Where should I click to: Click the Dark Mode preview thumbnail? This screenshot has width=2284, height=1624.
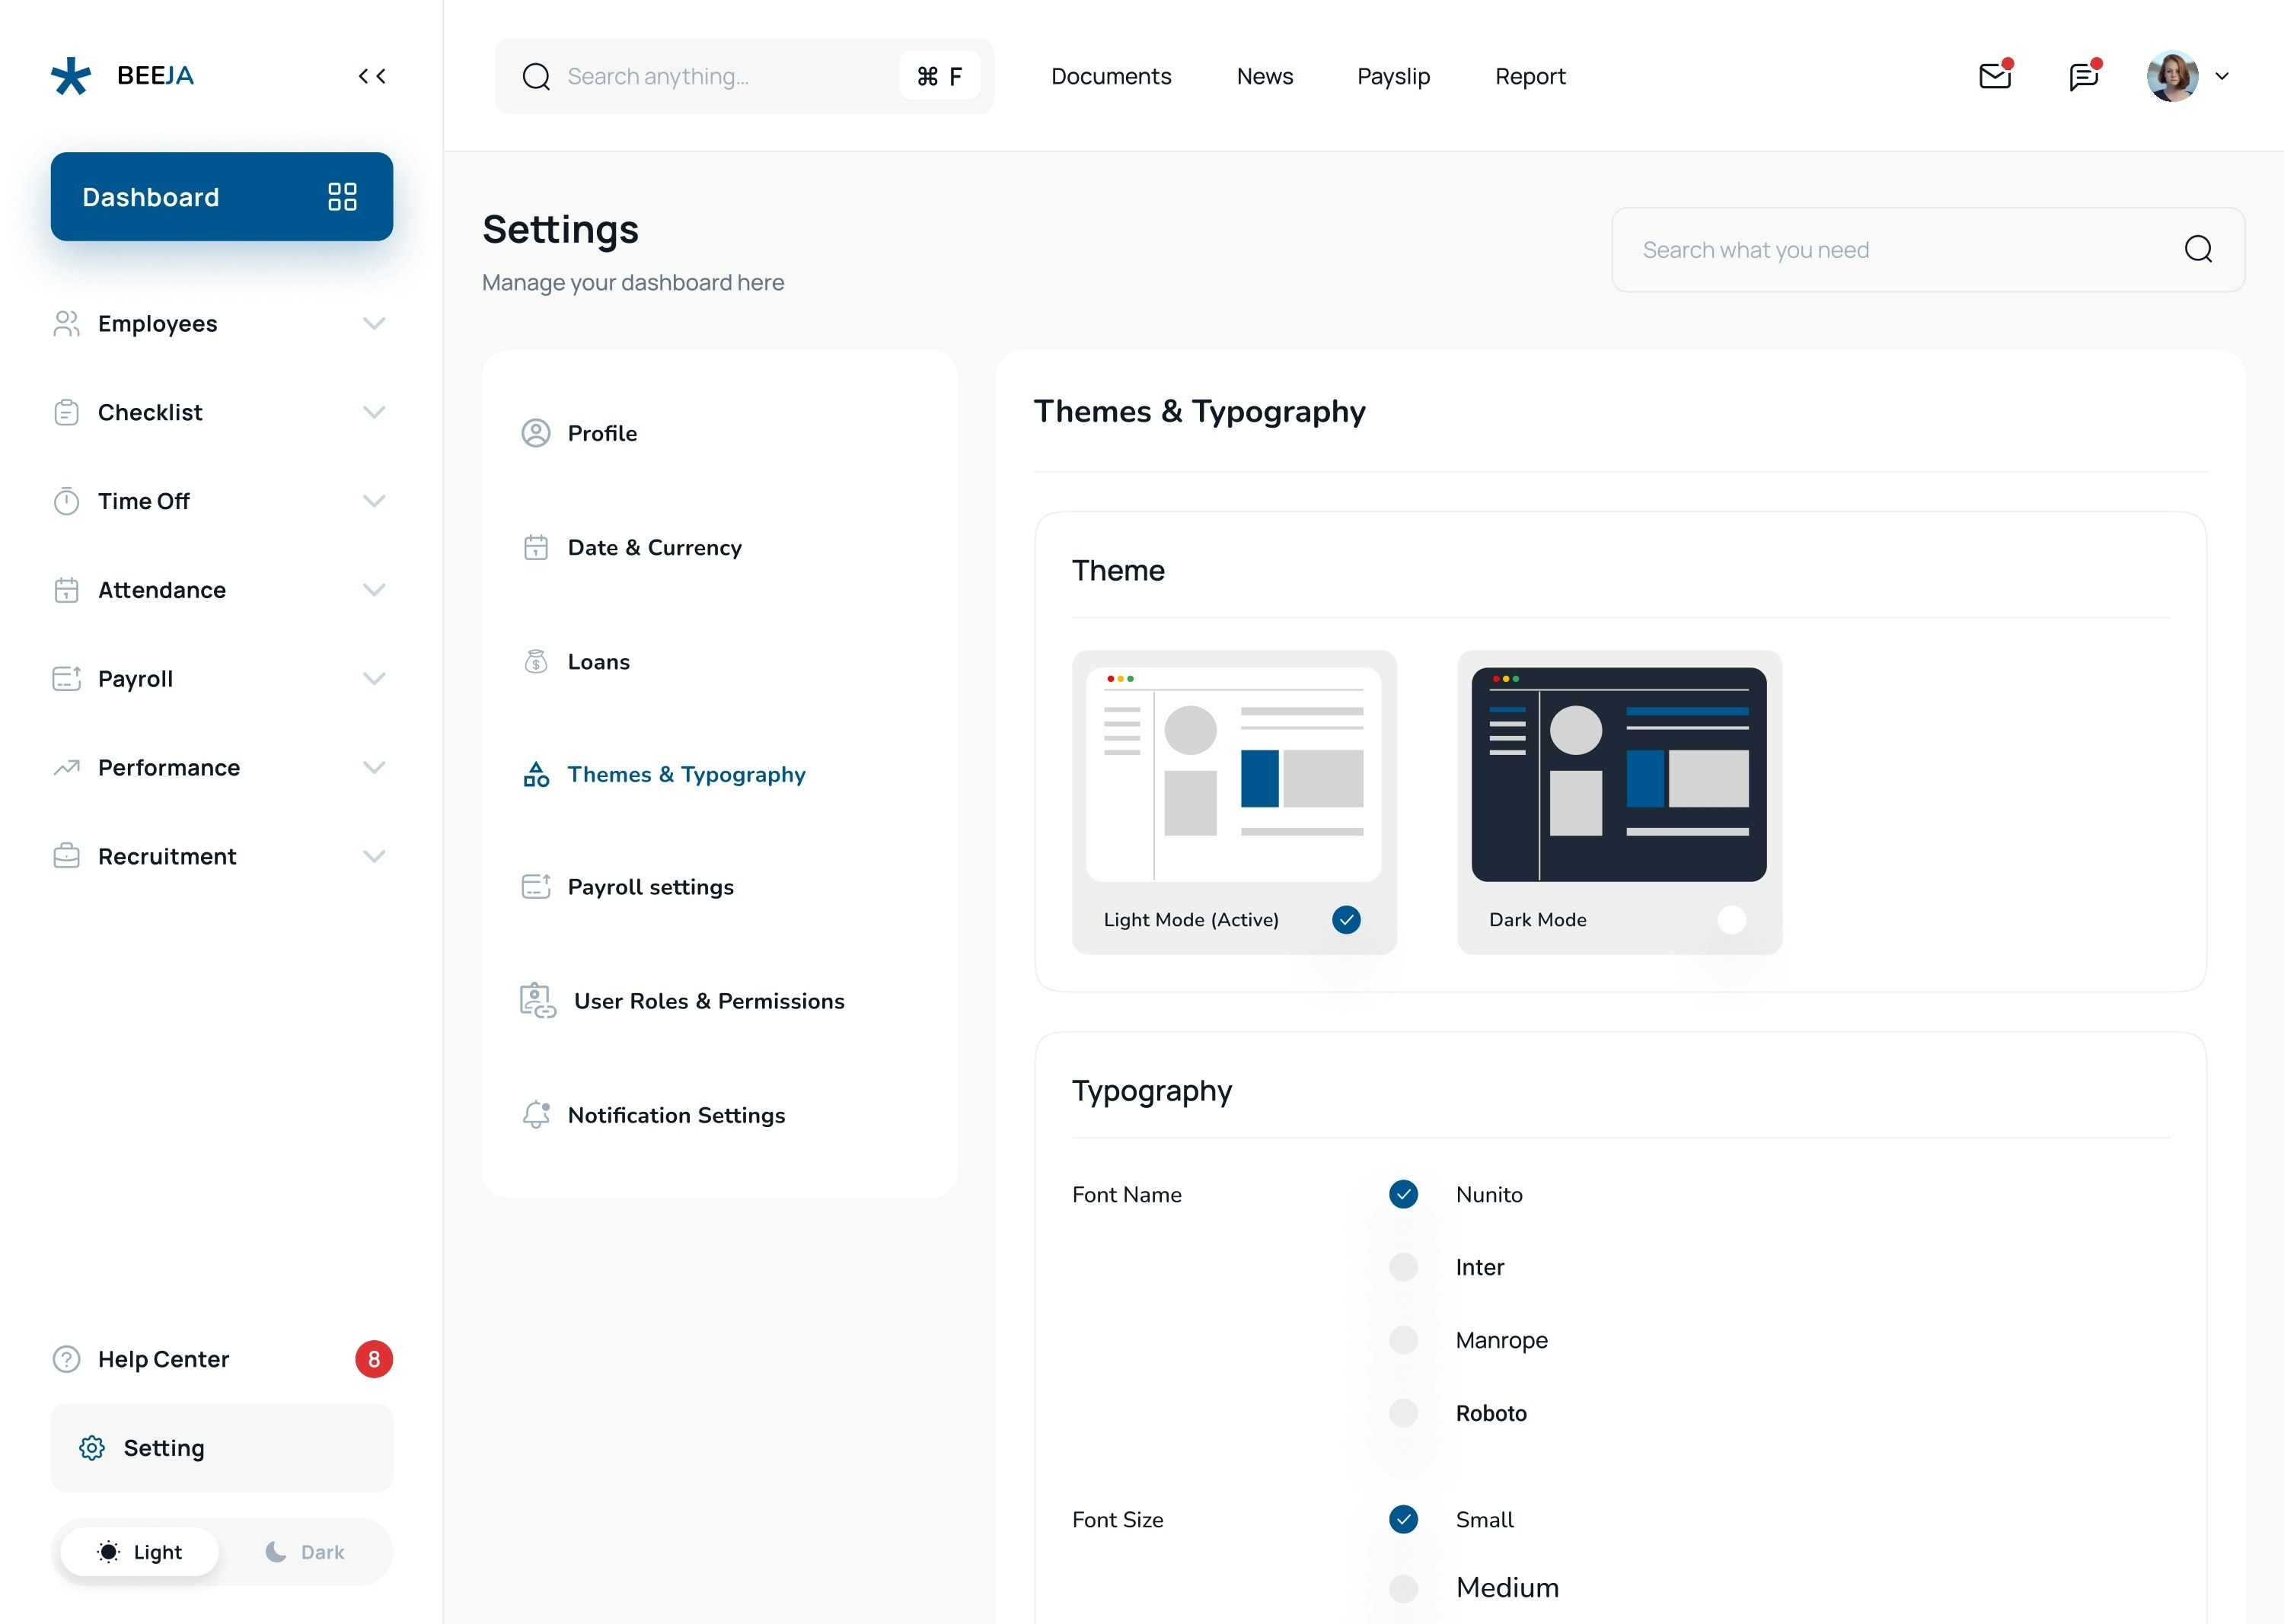(1619, 774)
